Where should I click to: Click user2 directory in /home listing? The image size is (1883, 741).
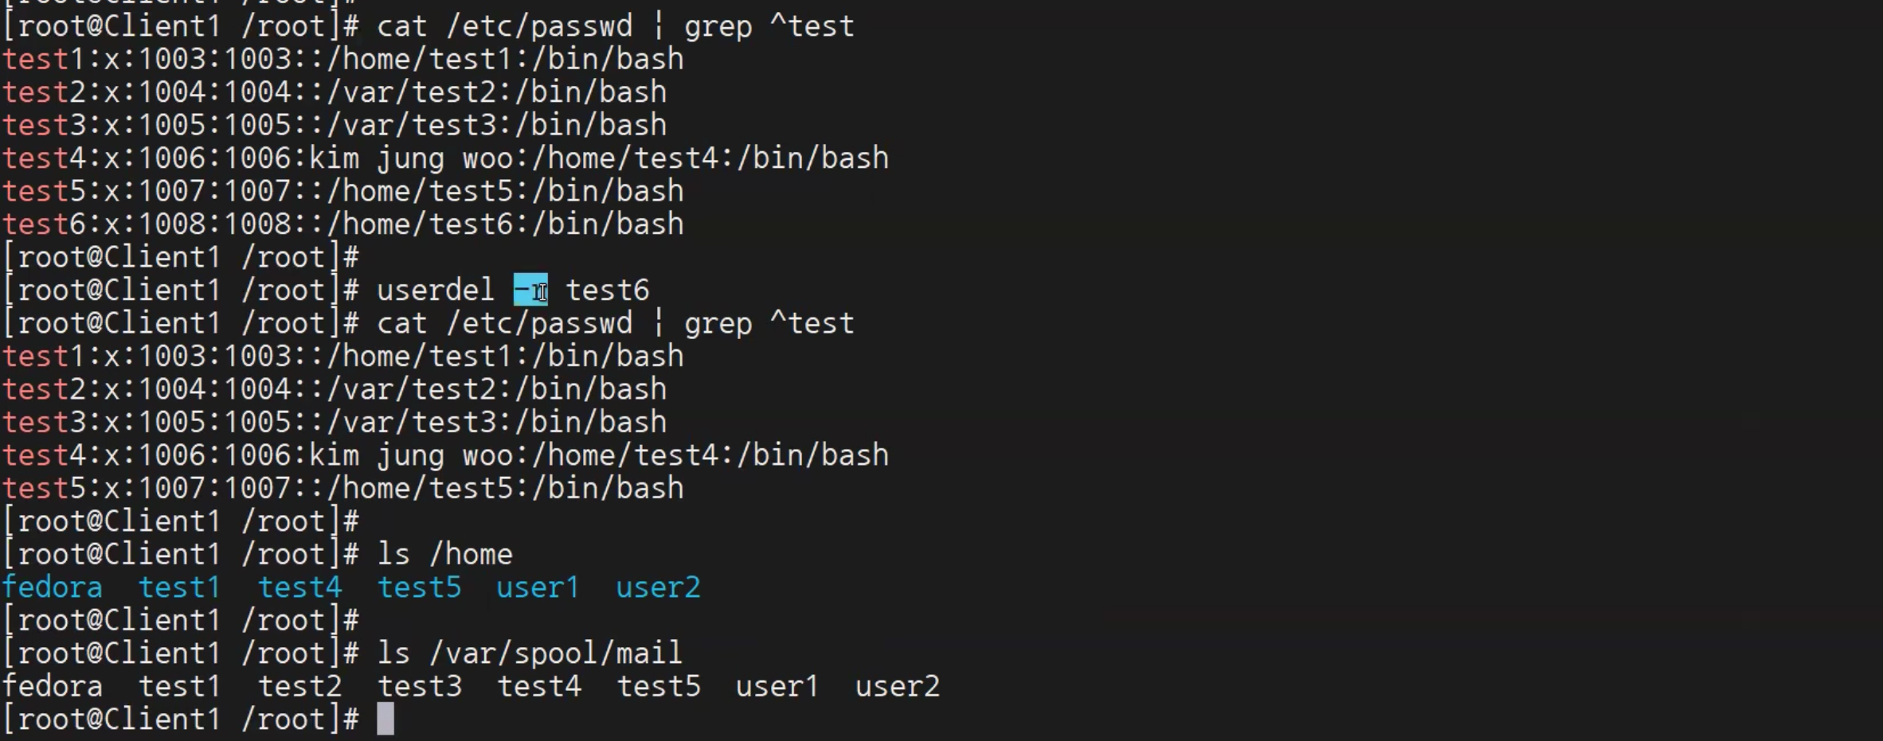click(658, 587)
